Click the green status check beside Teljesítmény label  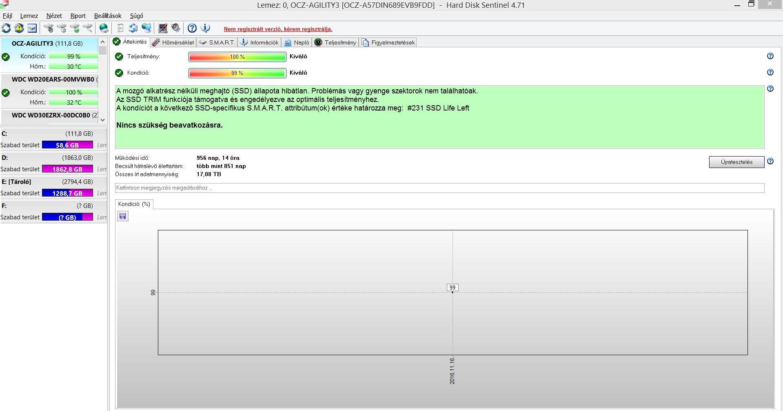pos(119,57)
